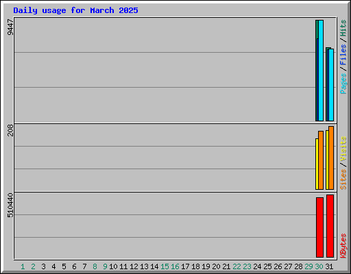351x274 pixels.
Task: Click the yellow Visits bar for day 30
Action: [x=317, y=164]
